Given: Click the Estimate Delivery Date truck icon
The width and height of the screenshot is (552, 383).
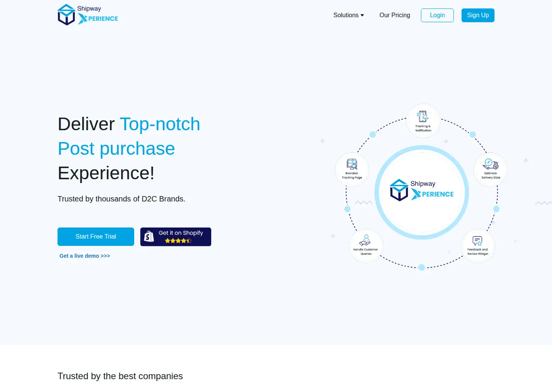Looking at the screenshot, I should coord(490,164).
